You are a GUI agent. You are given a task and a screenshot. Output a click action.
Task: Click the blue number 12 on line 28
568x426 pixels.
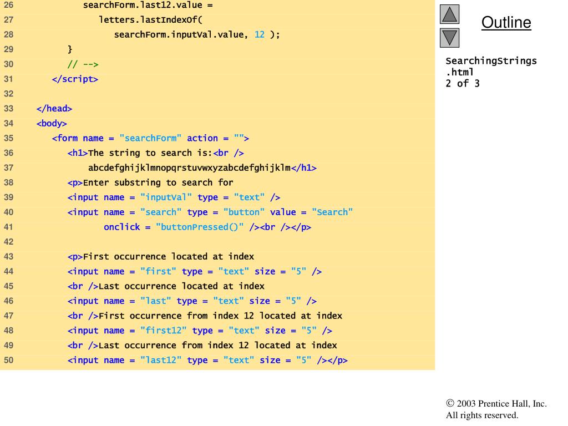(260, 34)
